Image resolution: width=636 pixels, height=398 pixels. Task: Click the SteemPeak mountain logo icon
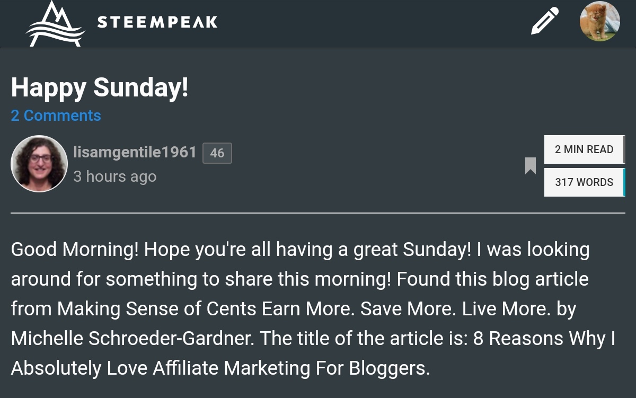[56, 23]
